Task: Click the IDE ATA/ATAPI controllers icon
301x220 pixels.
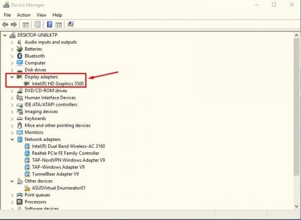Action: tap(19, 105)
